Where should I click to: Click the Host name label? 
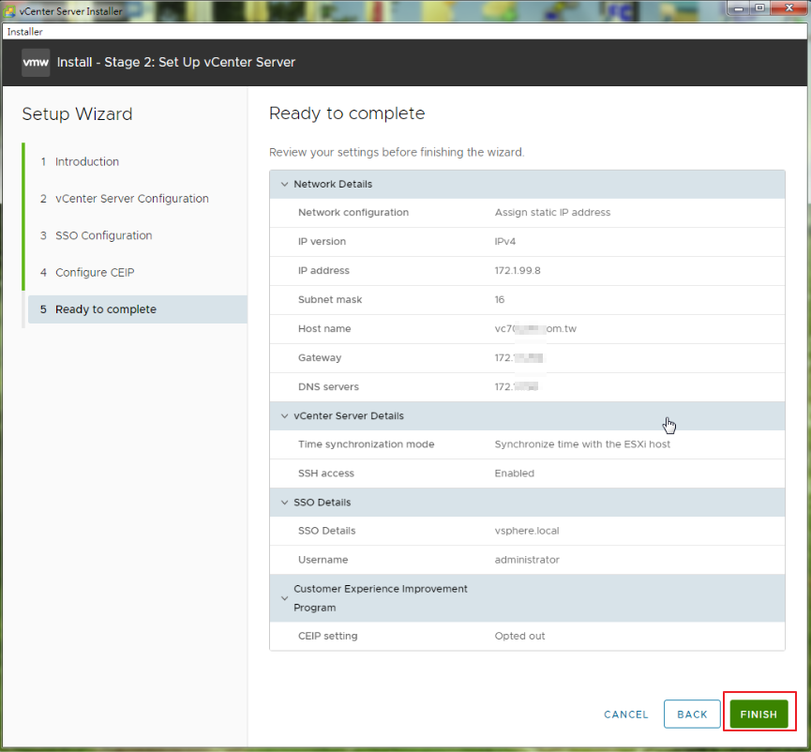pyautogui.click(x=324, y=328)
